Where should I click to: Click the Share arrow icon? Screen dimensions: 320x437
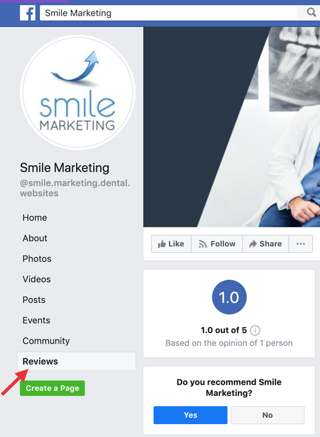[253, 244]
